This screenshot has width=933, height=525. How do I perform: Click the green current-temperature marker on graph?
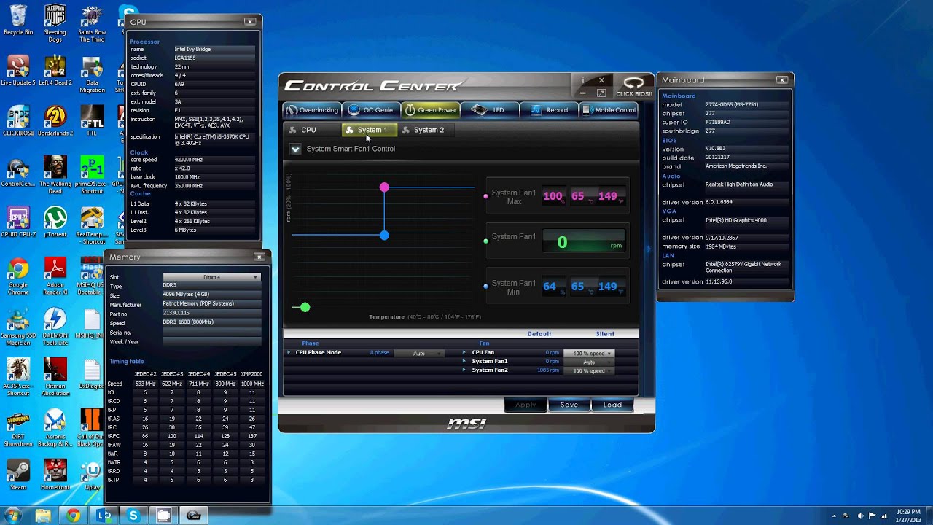(305, 307)
